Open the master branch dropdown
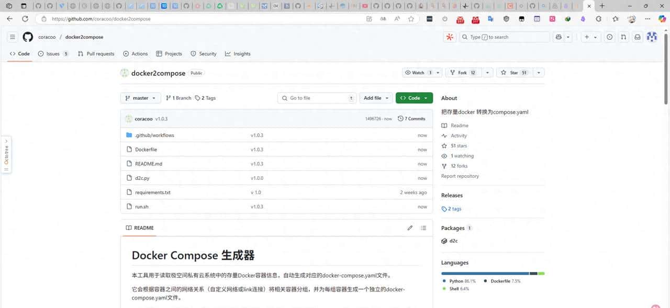Viewport: 670px width, 308px height. tap(140, 98)
